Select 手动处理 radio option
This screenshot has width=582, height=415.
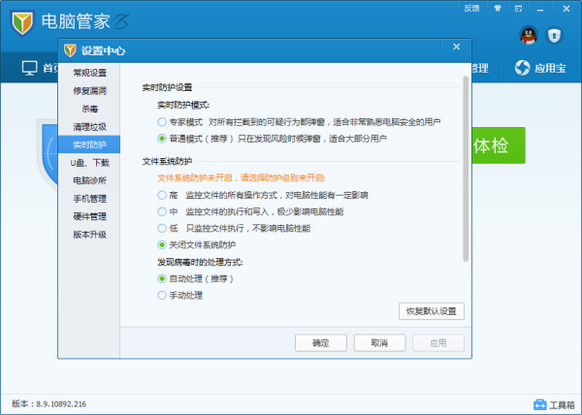point(162,296)
